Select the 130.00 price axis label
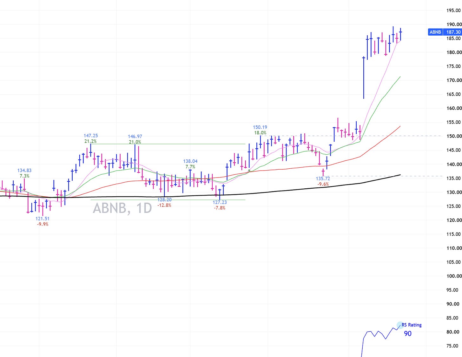 (454, 192)
